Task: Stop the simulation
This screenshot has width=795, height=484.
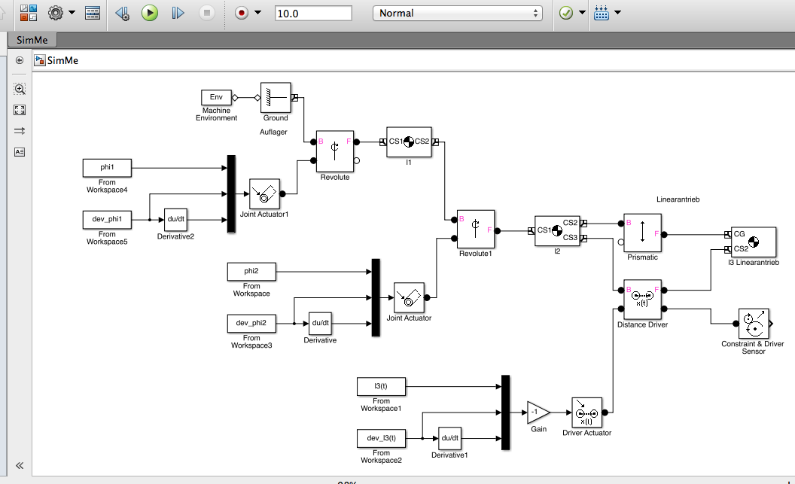Action: 207,13
